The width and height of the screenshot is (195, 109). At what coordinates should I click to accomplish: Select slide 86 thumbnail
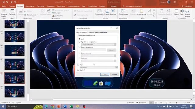click(15, 50)
